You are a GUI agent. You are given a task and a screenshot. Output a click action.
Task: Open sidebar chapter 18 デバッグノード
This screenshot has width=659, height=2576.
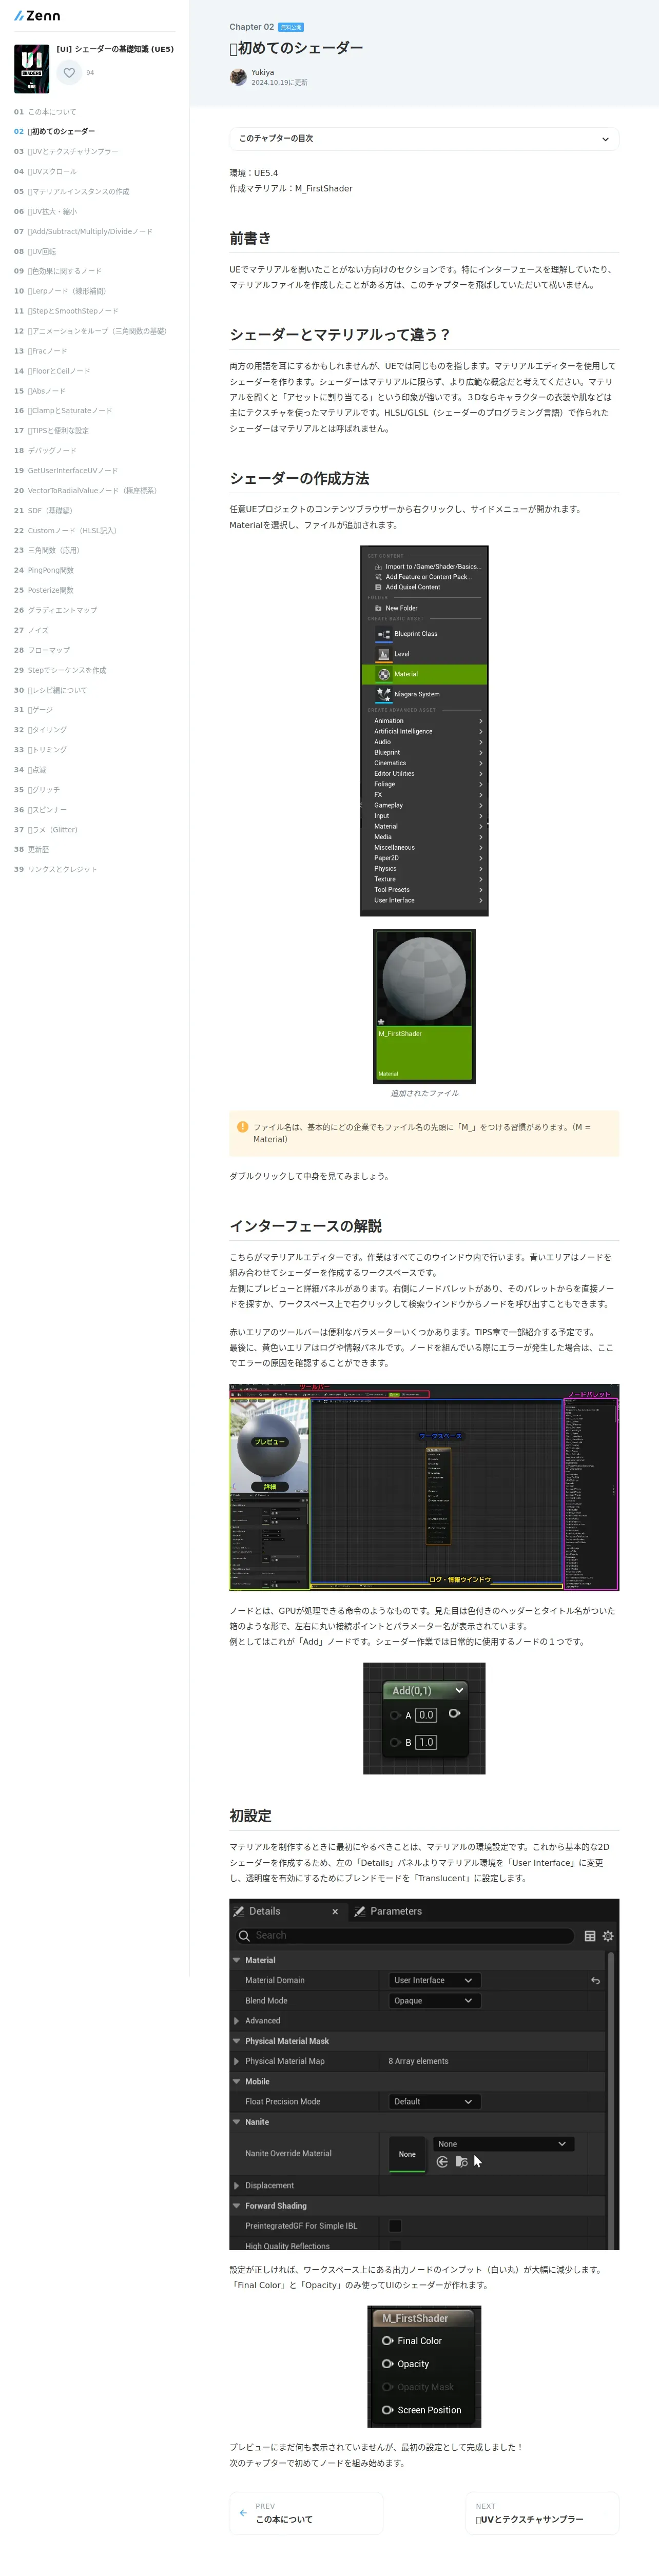pos(45,450)
